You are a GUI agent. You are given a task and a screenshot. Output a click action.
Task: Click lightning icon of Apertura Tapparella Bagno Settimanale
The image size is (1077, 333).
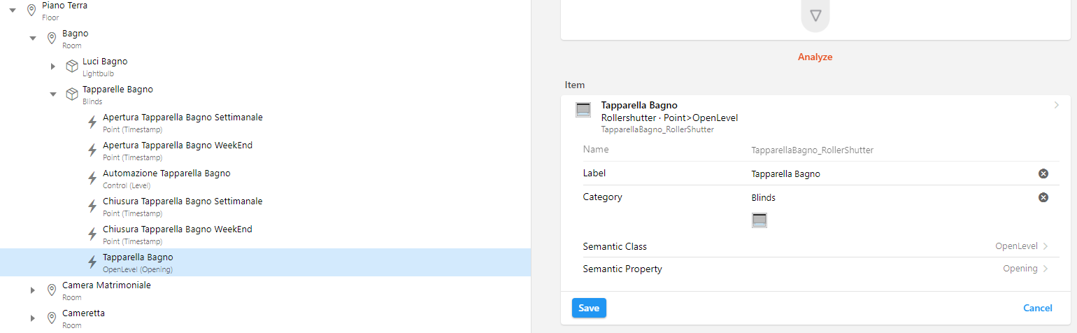(92, 122)
